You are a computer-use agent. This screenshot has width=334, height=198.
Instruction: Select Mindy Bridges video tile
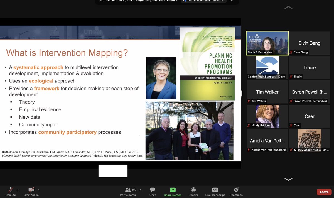(267, 116)
